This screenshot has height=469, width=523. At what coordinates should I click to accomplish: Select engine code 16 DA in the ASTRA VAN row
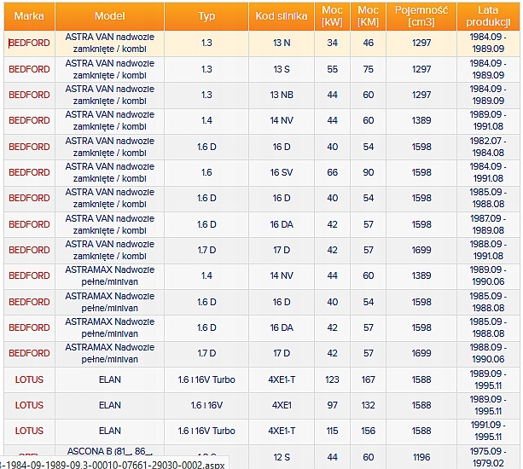point(282,224)
